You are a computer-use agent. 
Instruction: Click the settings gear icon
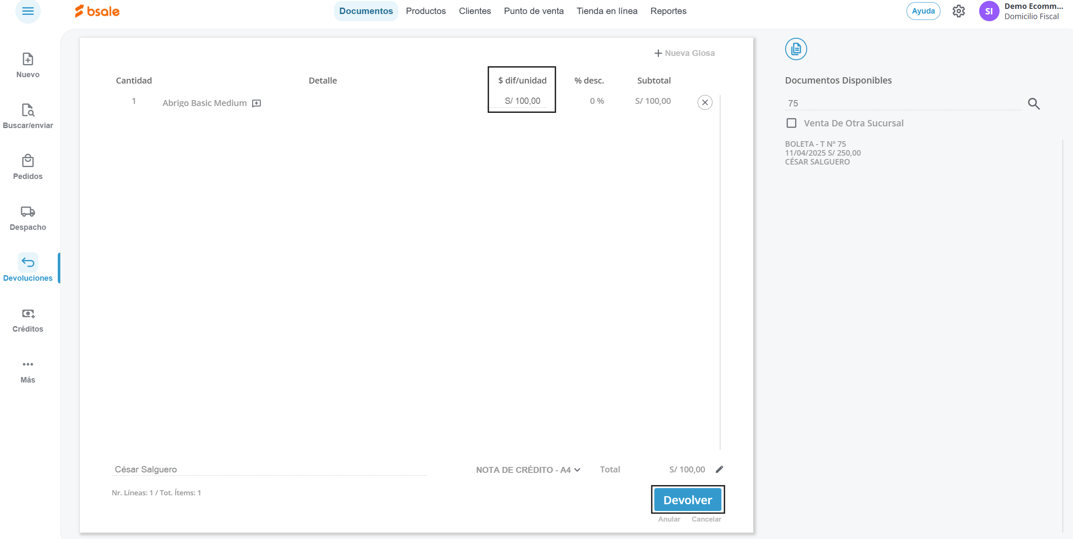coord(958,11)
